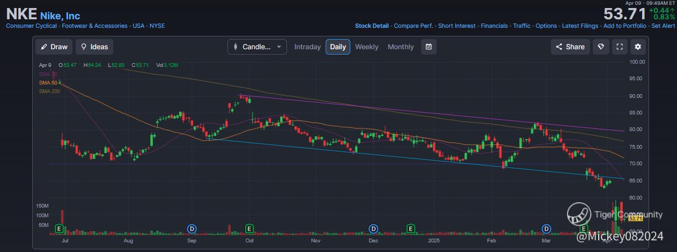Open the USA country link

[x=139, y=26]
